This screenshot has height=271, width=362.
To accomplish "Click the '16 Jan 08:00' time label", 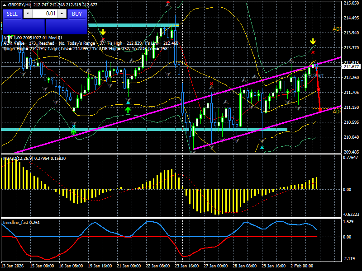I will point(71,266).
